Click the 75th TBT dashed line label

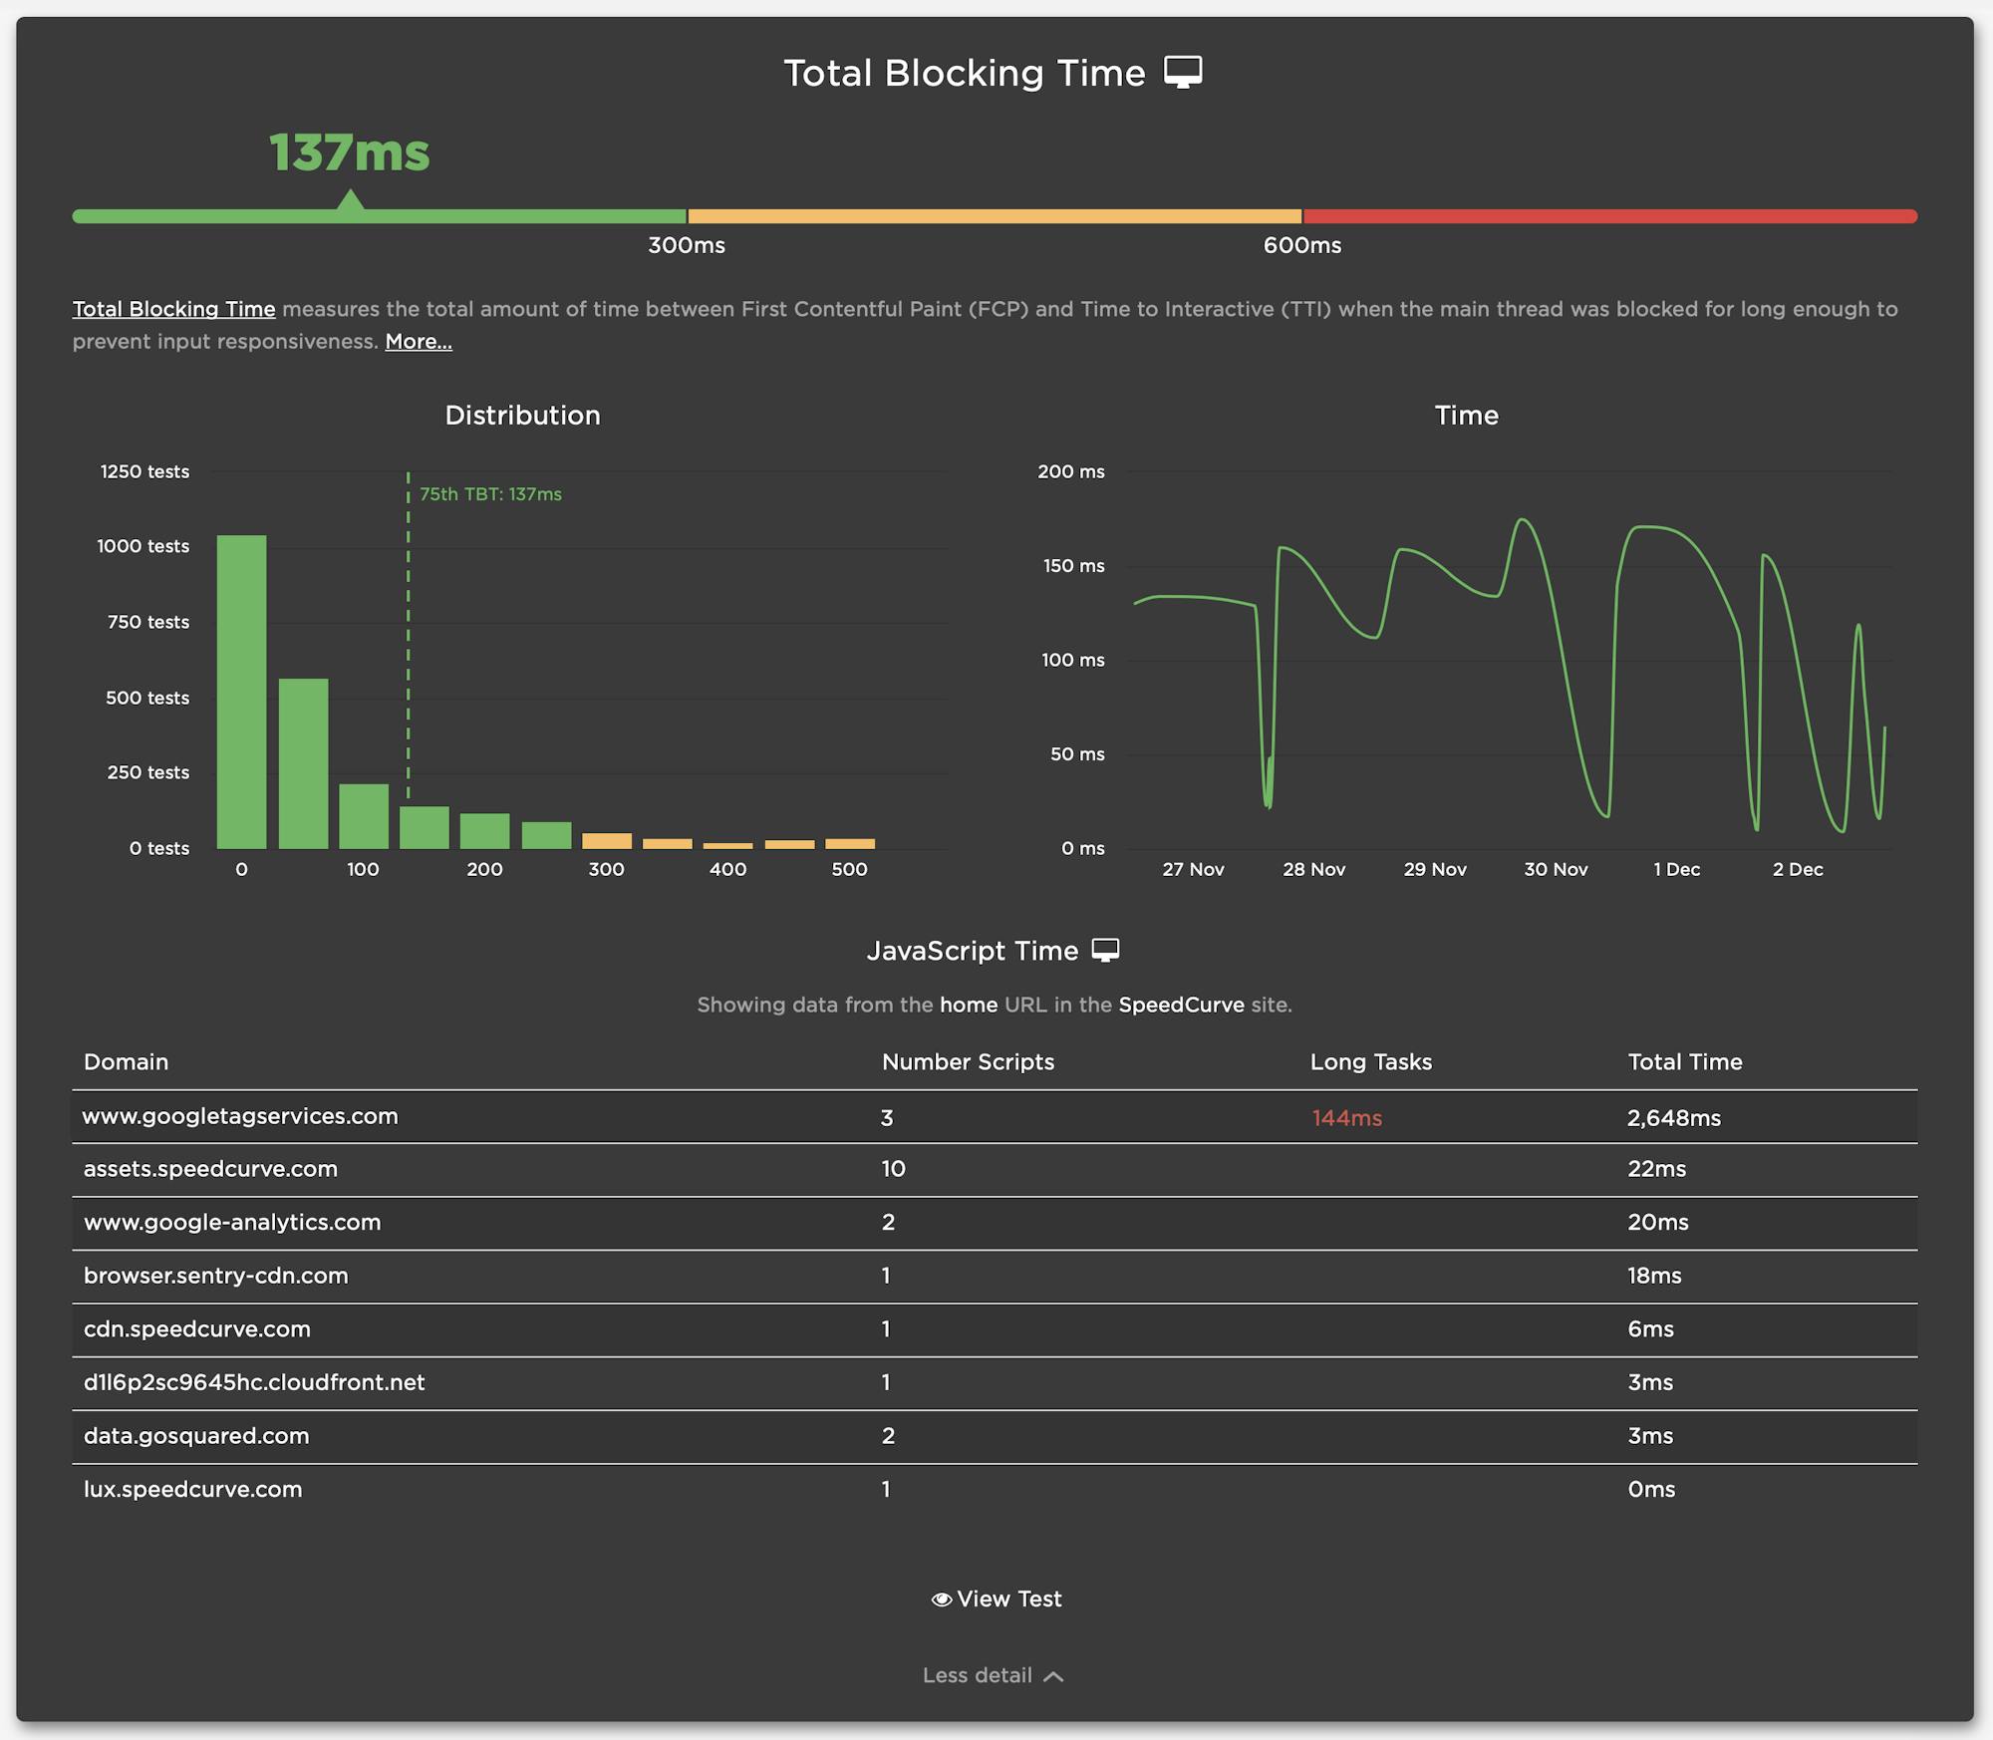[490, 494]
